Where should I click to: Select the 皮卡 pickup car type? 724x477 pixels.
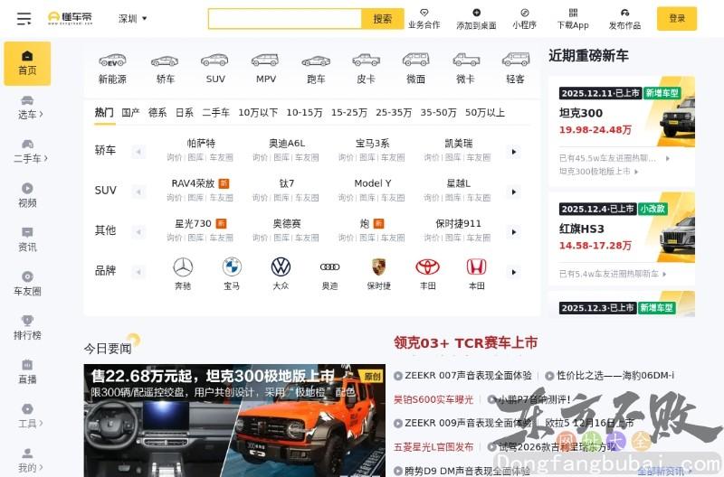point(366,70)
